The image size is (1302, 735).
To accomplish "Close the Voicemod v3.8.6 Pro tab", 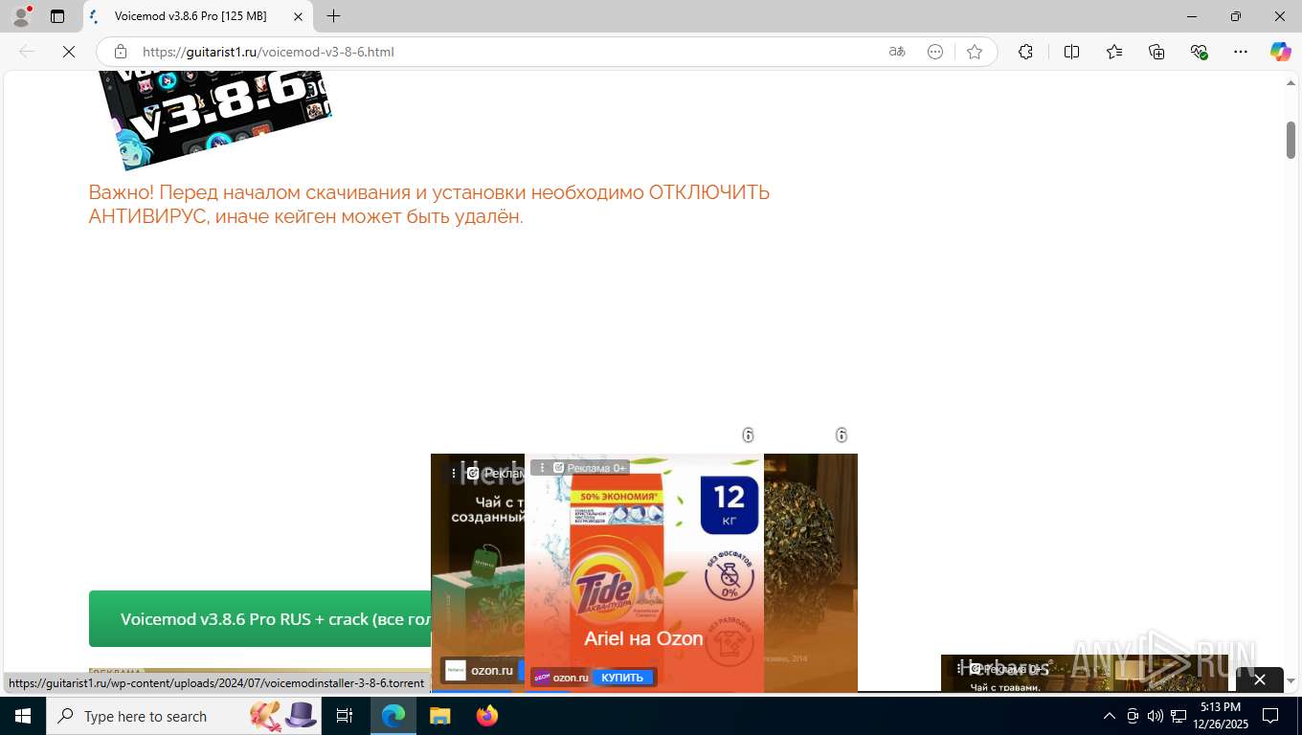I will point(298,16).
